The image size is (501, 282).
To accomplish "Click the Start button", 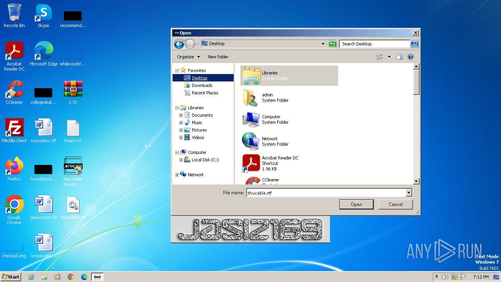I will pyautogui.click(x=11, y=277).
